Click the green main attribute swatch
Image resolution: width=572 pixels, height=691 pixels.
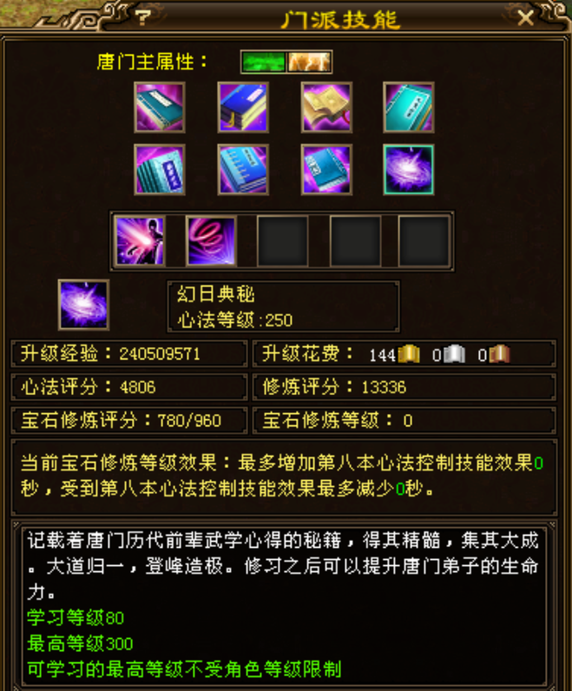click(x=264, y=62)
